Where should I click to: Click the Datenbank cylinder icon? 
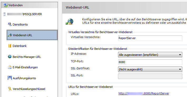click(10, 46)
